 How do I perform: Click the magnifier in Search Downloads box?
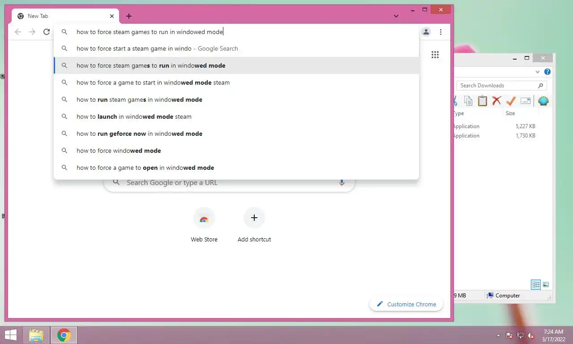[x=540, y=86]
